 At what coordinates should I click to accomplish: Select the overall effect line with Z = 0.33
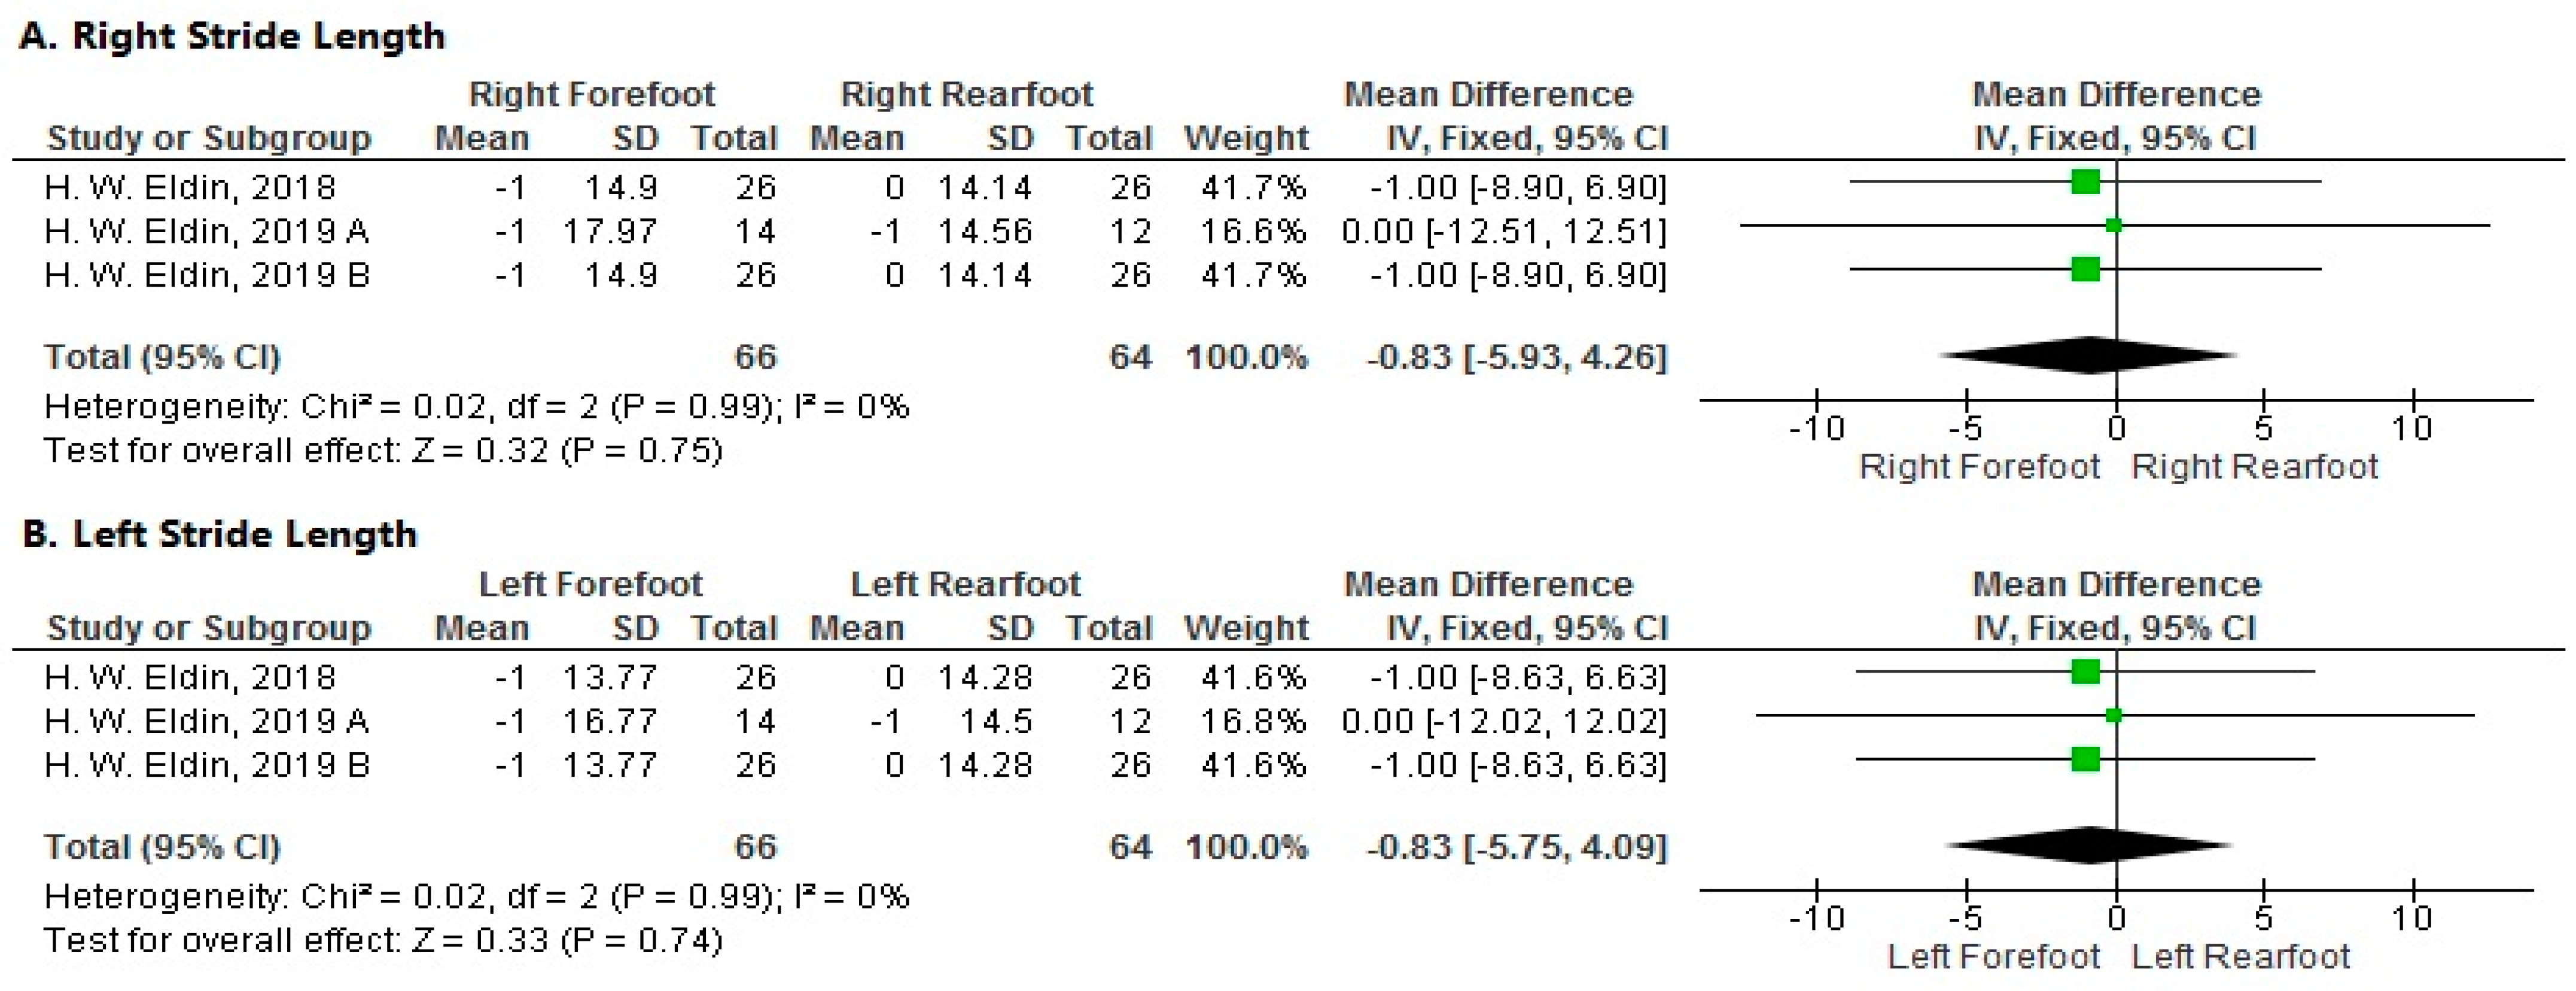click(383, 941)
